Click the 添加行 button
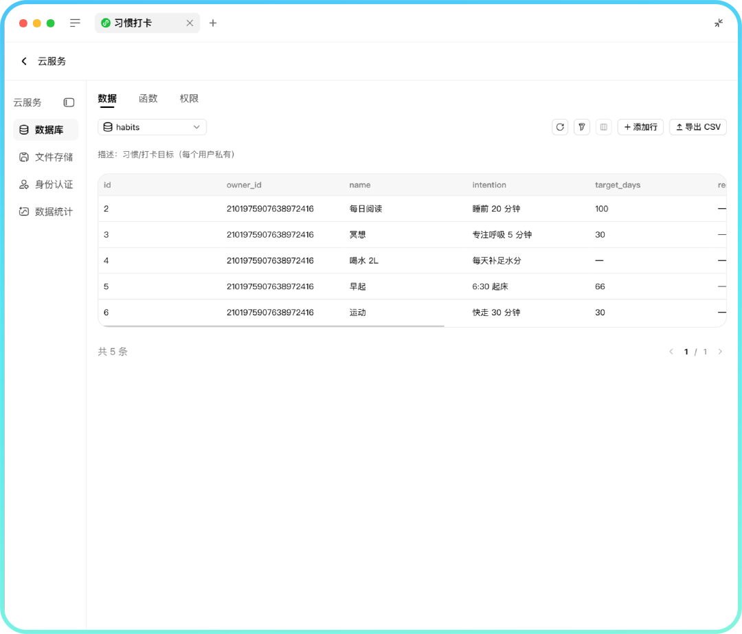 pyautogui.click(x=641, y=127)
